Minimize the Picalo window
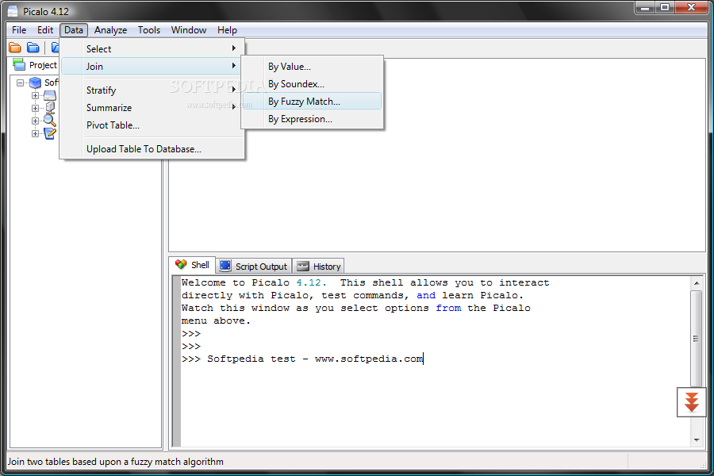Screen dimensions: 714x476 [645, 8]
